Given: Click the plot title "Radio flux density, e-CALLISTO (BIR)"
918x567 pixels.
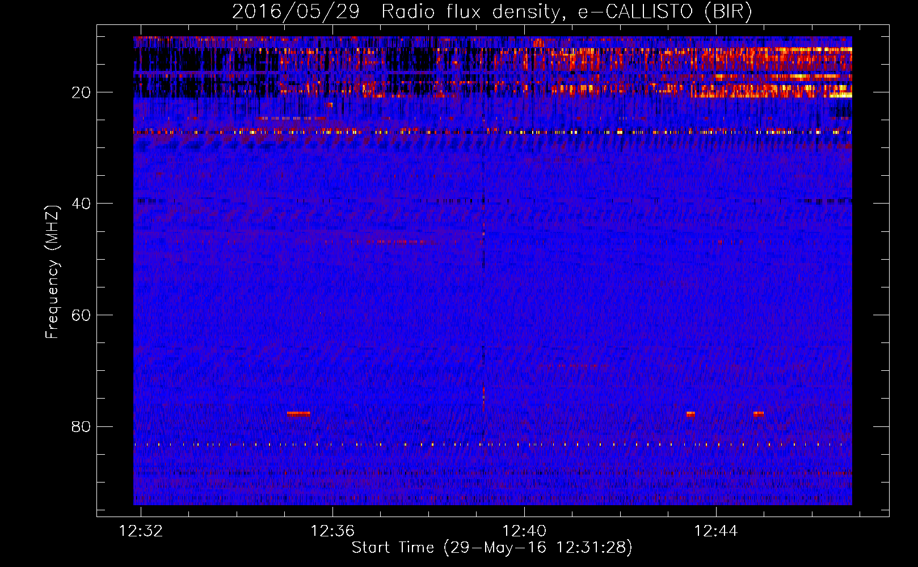Looking at the screenshot, I should click(566, 11).
